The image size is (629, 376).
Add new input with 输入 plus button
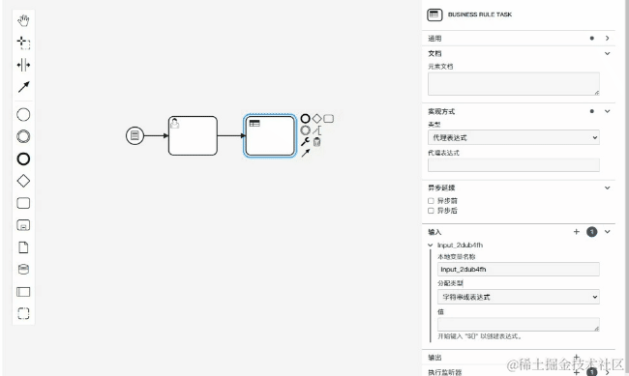coord(576,232)
